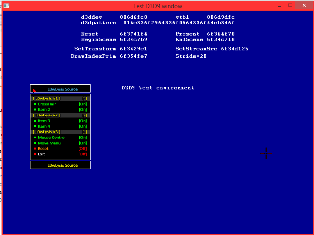Click the 'SetStreamSrc' label
314x235 pixels.
click(x=196, y=49)
